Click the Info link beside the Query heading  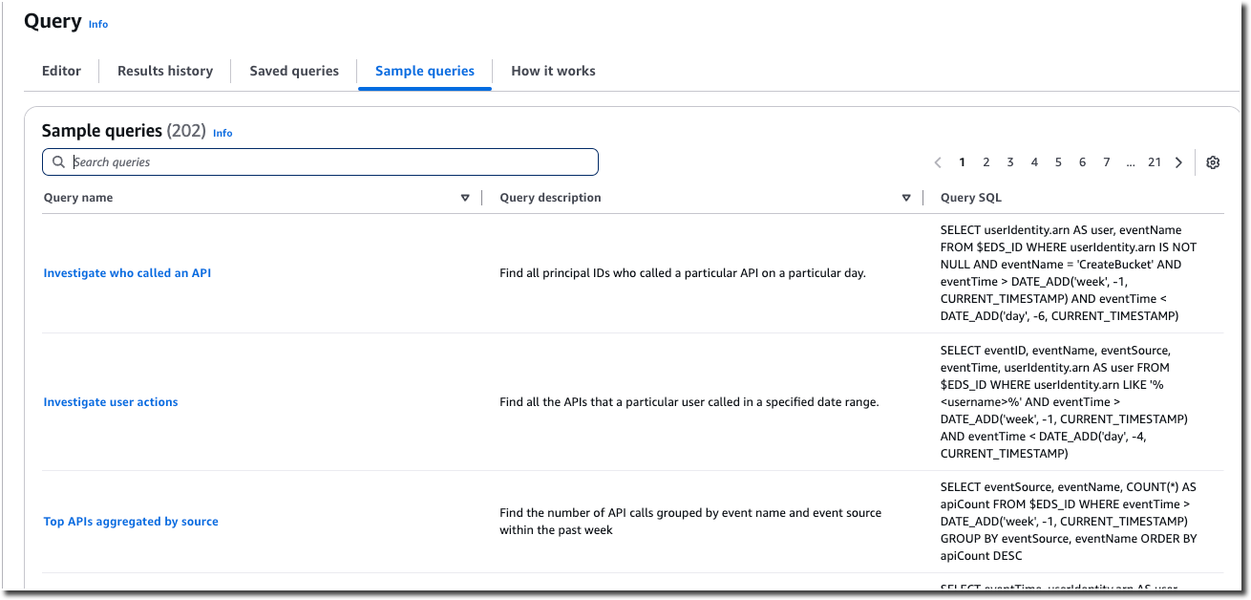[98, 24]
